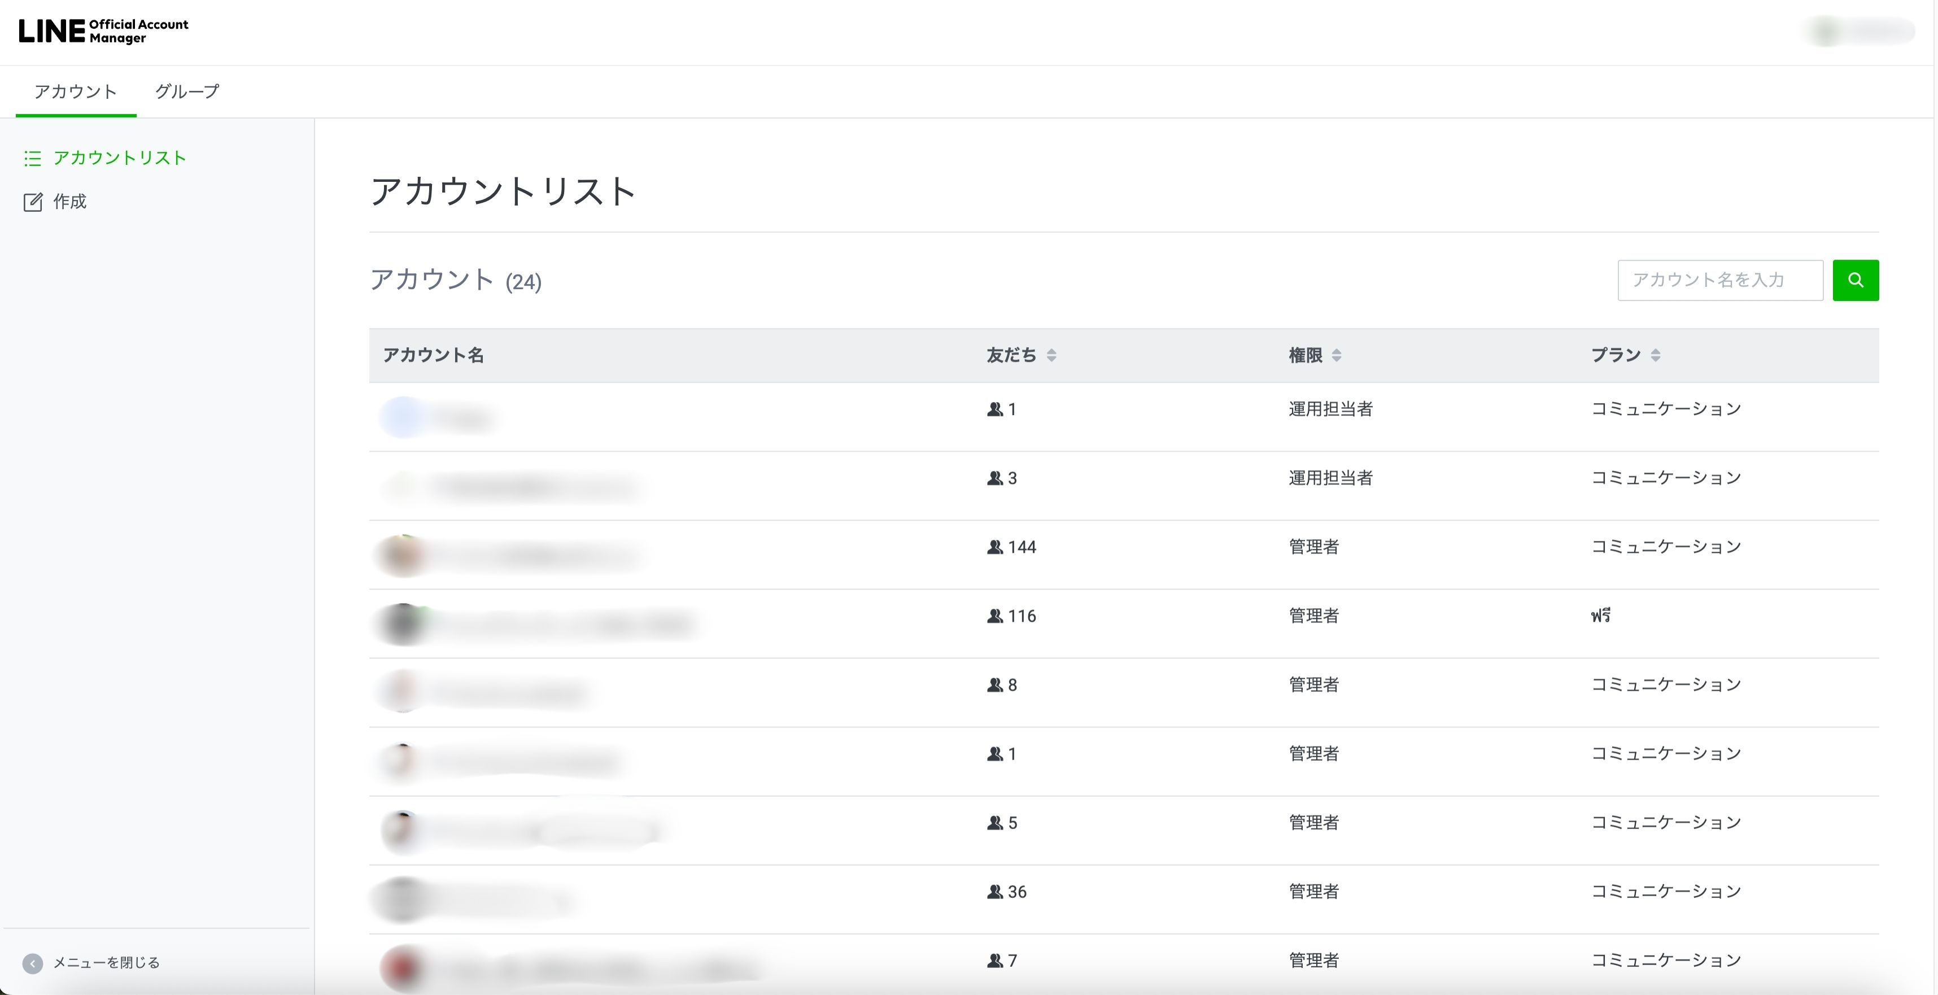This screenshot has height=995, width=1938.
Task: Click the collapse-menu chevron circle icon
Action: [x=32, y=963]
